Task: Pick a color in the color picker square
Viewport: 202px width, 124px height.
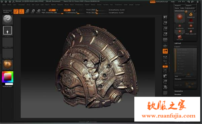Action: coord(8,77)
